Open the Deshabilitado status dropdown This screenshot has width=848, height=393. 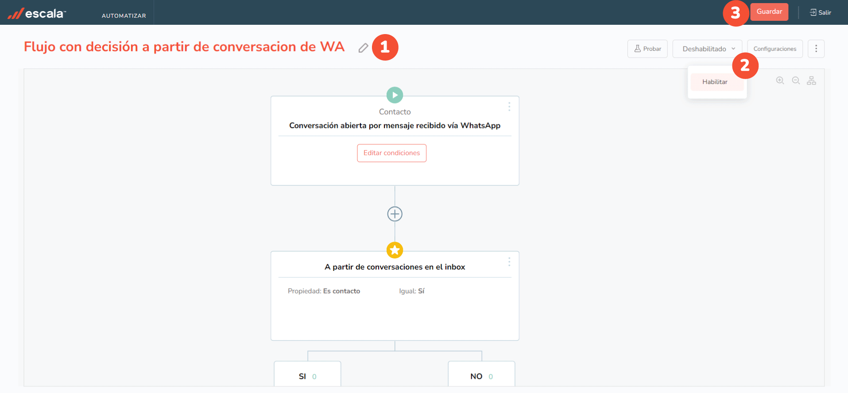(x=708, y=49)
